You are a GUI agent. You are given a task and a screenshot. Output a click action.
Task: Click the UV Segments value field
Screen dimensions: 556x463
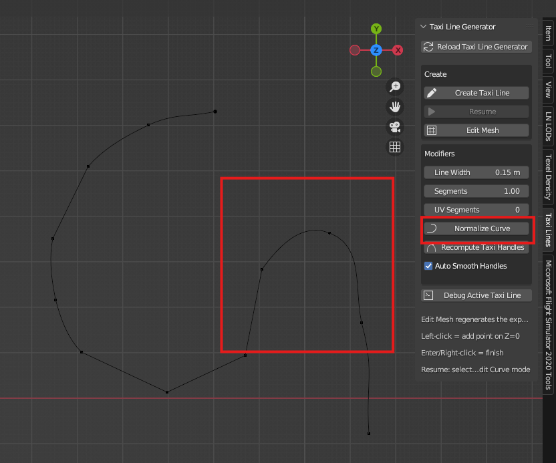[x=476, y=210]
